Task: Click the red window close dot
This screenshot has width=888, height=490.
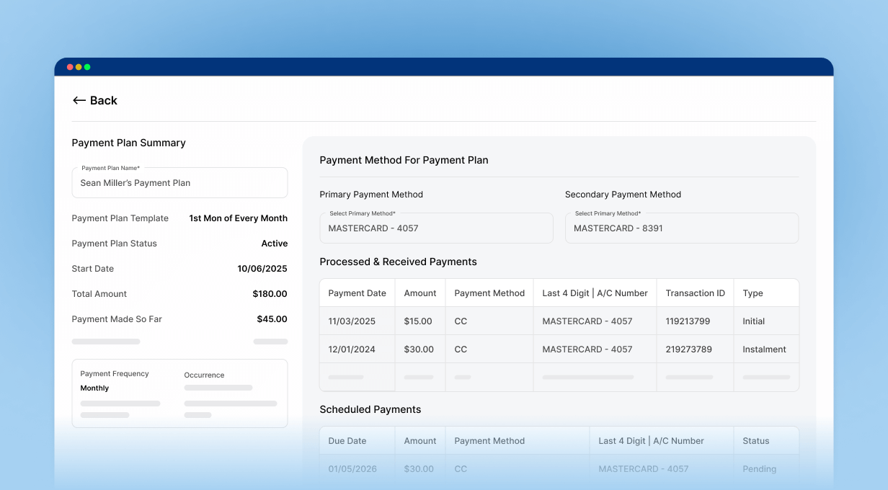Action: (70, 67)
